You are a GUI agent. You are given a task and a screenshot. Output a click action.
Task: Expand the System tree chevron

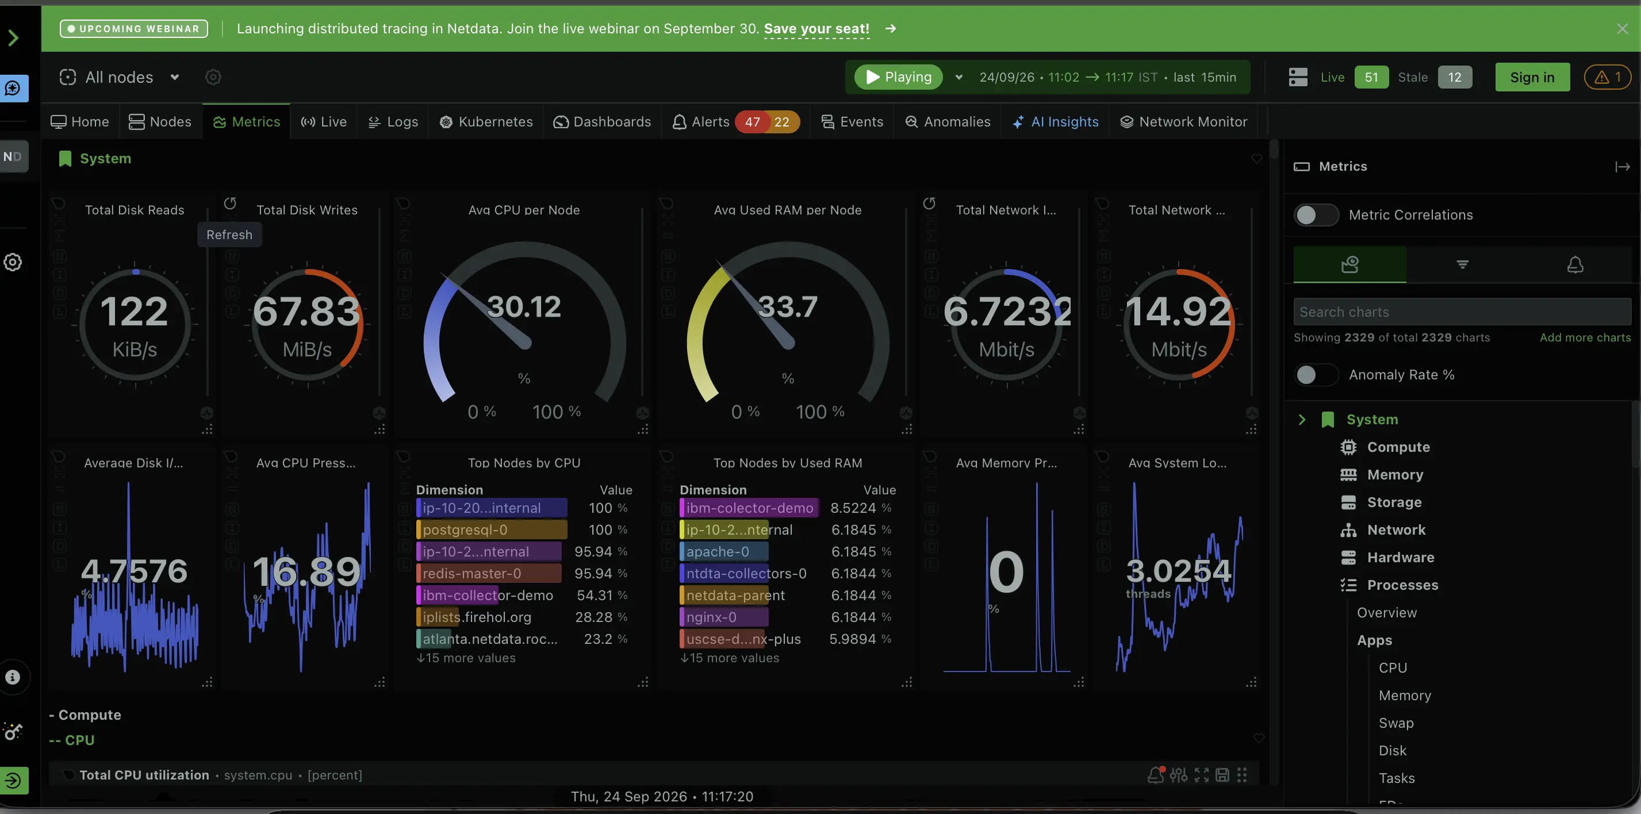pos(1301,420)
